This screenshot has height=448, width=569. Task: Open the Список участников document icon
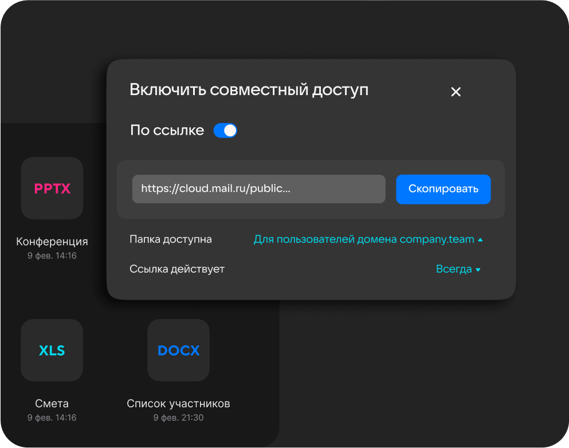point(178,350)
